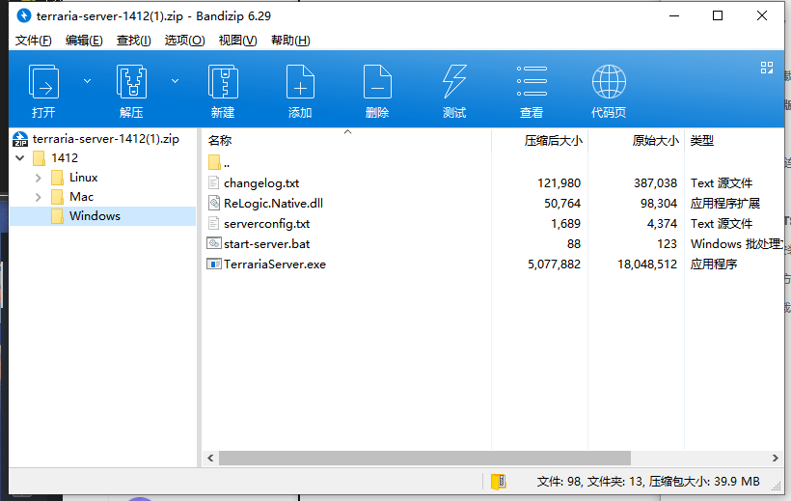This screenshot has width=791, height=501.
Task: Minimize the Bandizip window
Action: coord(674,15)
